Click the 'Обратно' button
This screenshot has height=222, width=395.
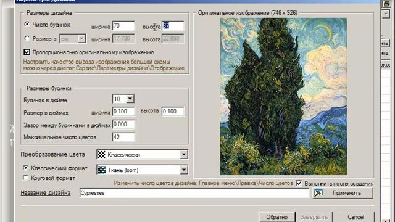(277, 217)
